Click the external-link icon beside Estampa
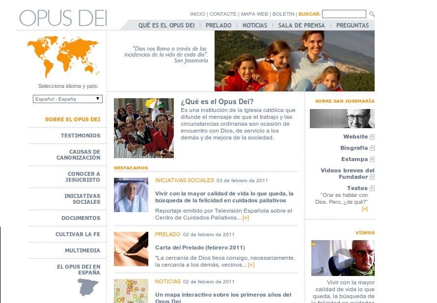Viewport: 437px width, 303px height. (x=372, y=160)
